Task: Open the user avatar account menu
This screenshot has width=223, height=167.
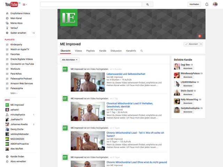Action: pos(215,4)
